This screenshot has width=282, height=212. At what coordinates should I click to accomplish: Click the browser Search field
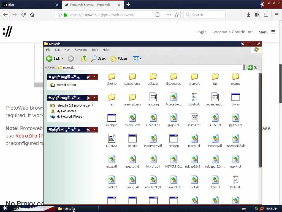tap(204, 15)
